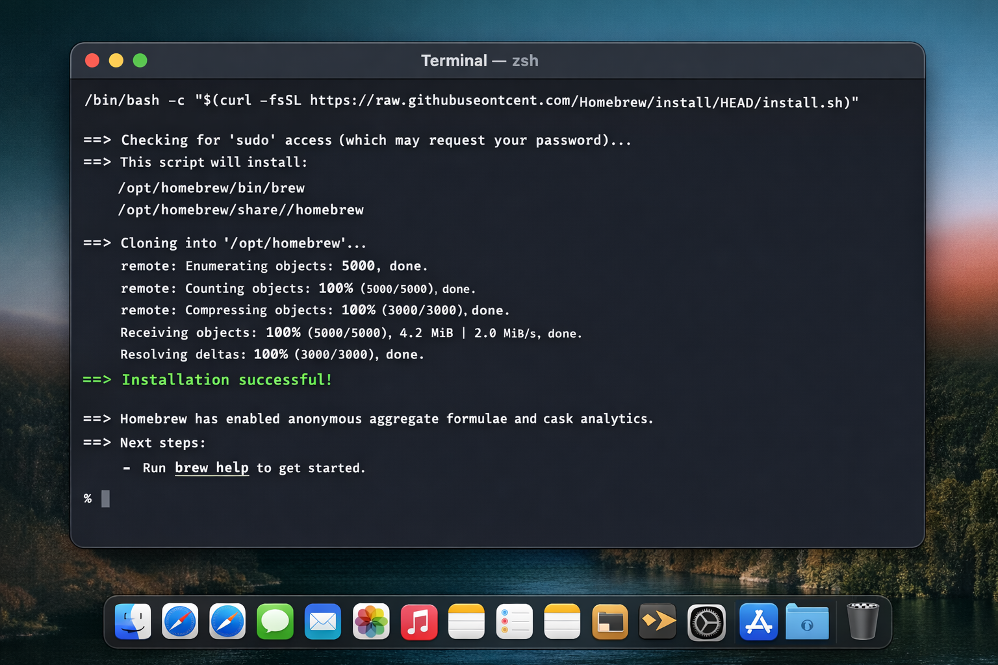The height and width of the screenshot is (665, 998).
Task: Click the 'Next steps:' line
Action: click(x=144, y=443)
